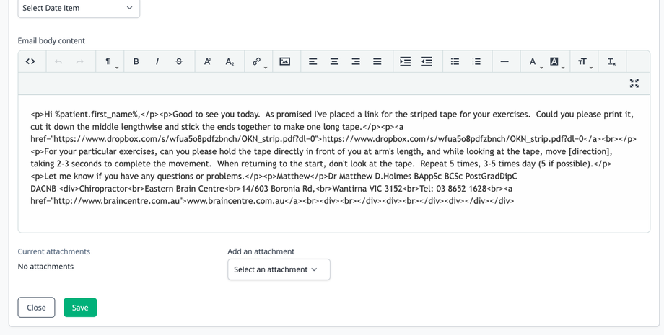Expand editor to fullscreen
This screenshot has width=664, height=335.
[634, 84]
